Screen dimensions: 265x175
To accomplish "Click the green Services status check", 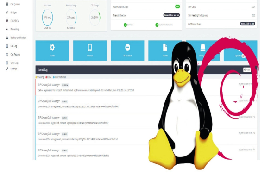I will pyautogui.click(x=125, y=25).
